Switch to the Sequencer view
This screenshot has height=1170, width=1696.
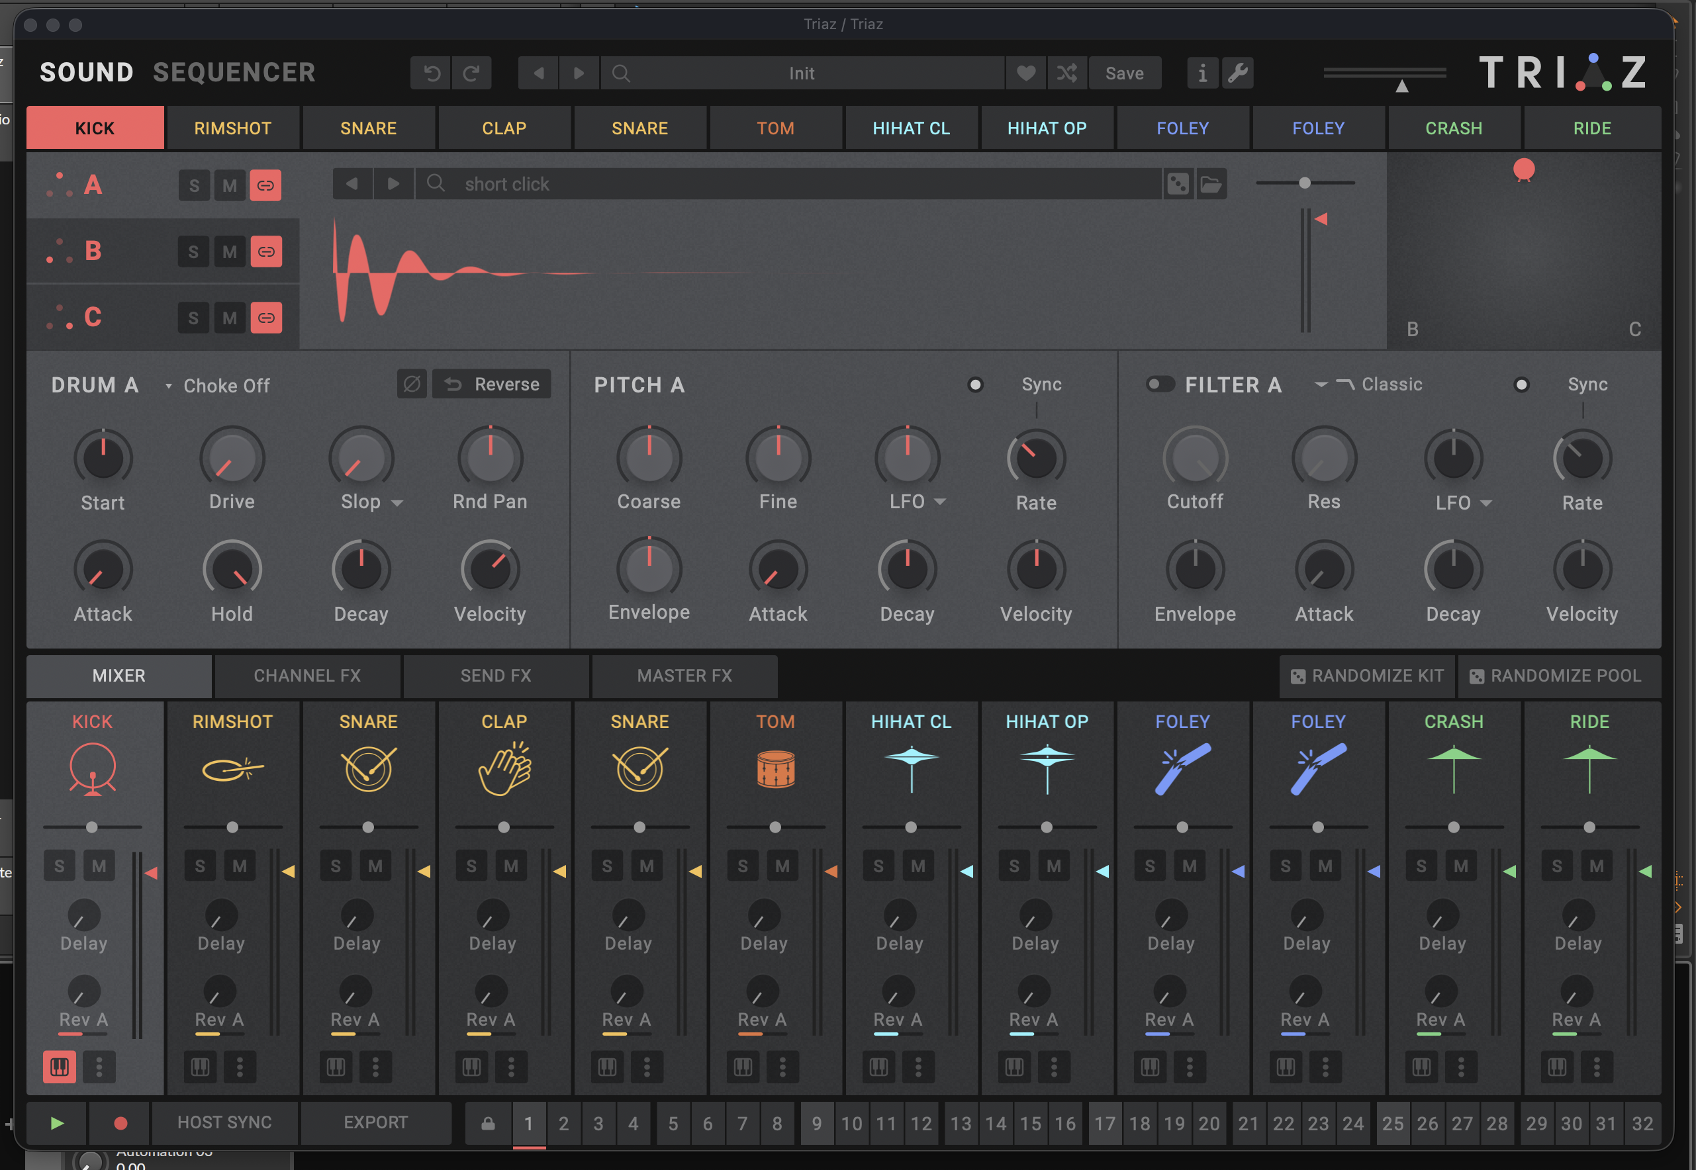tap(234, 73)
